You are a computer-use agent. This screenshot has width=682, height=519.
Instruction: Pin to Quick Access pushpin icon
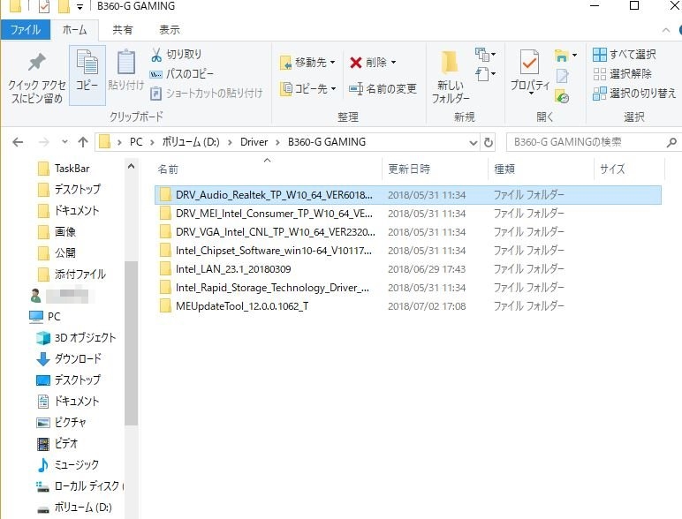coord(37,62)
